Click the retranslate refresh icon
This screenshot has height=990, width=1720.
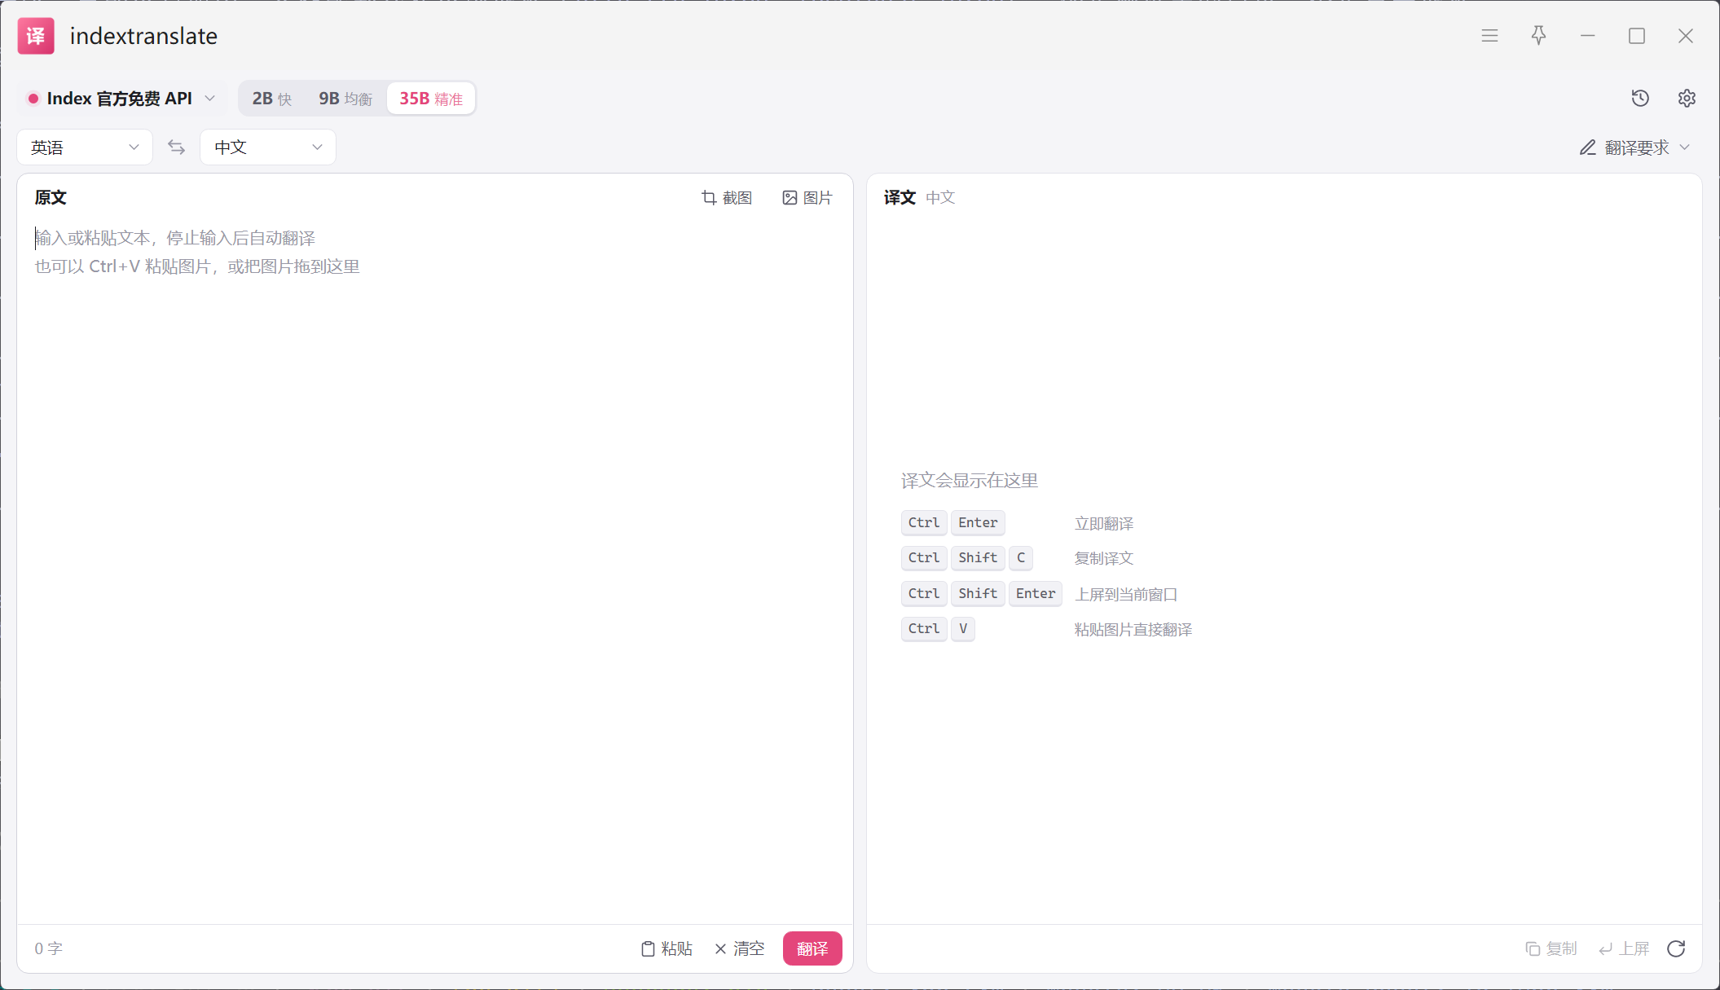tap(1676, 948)
